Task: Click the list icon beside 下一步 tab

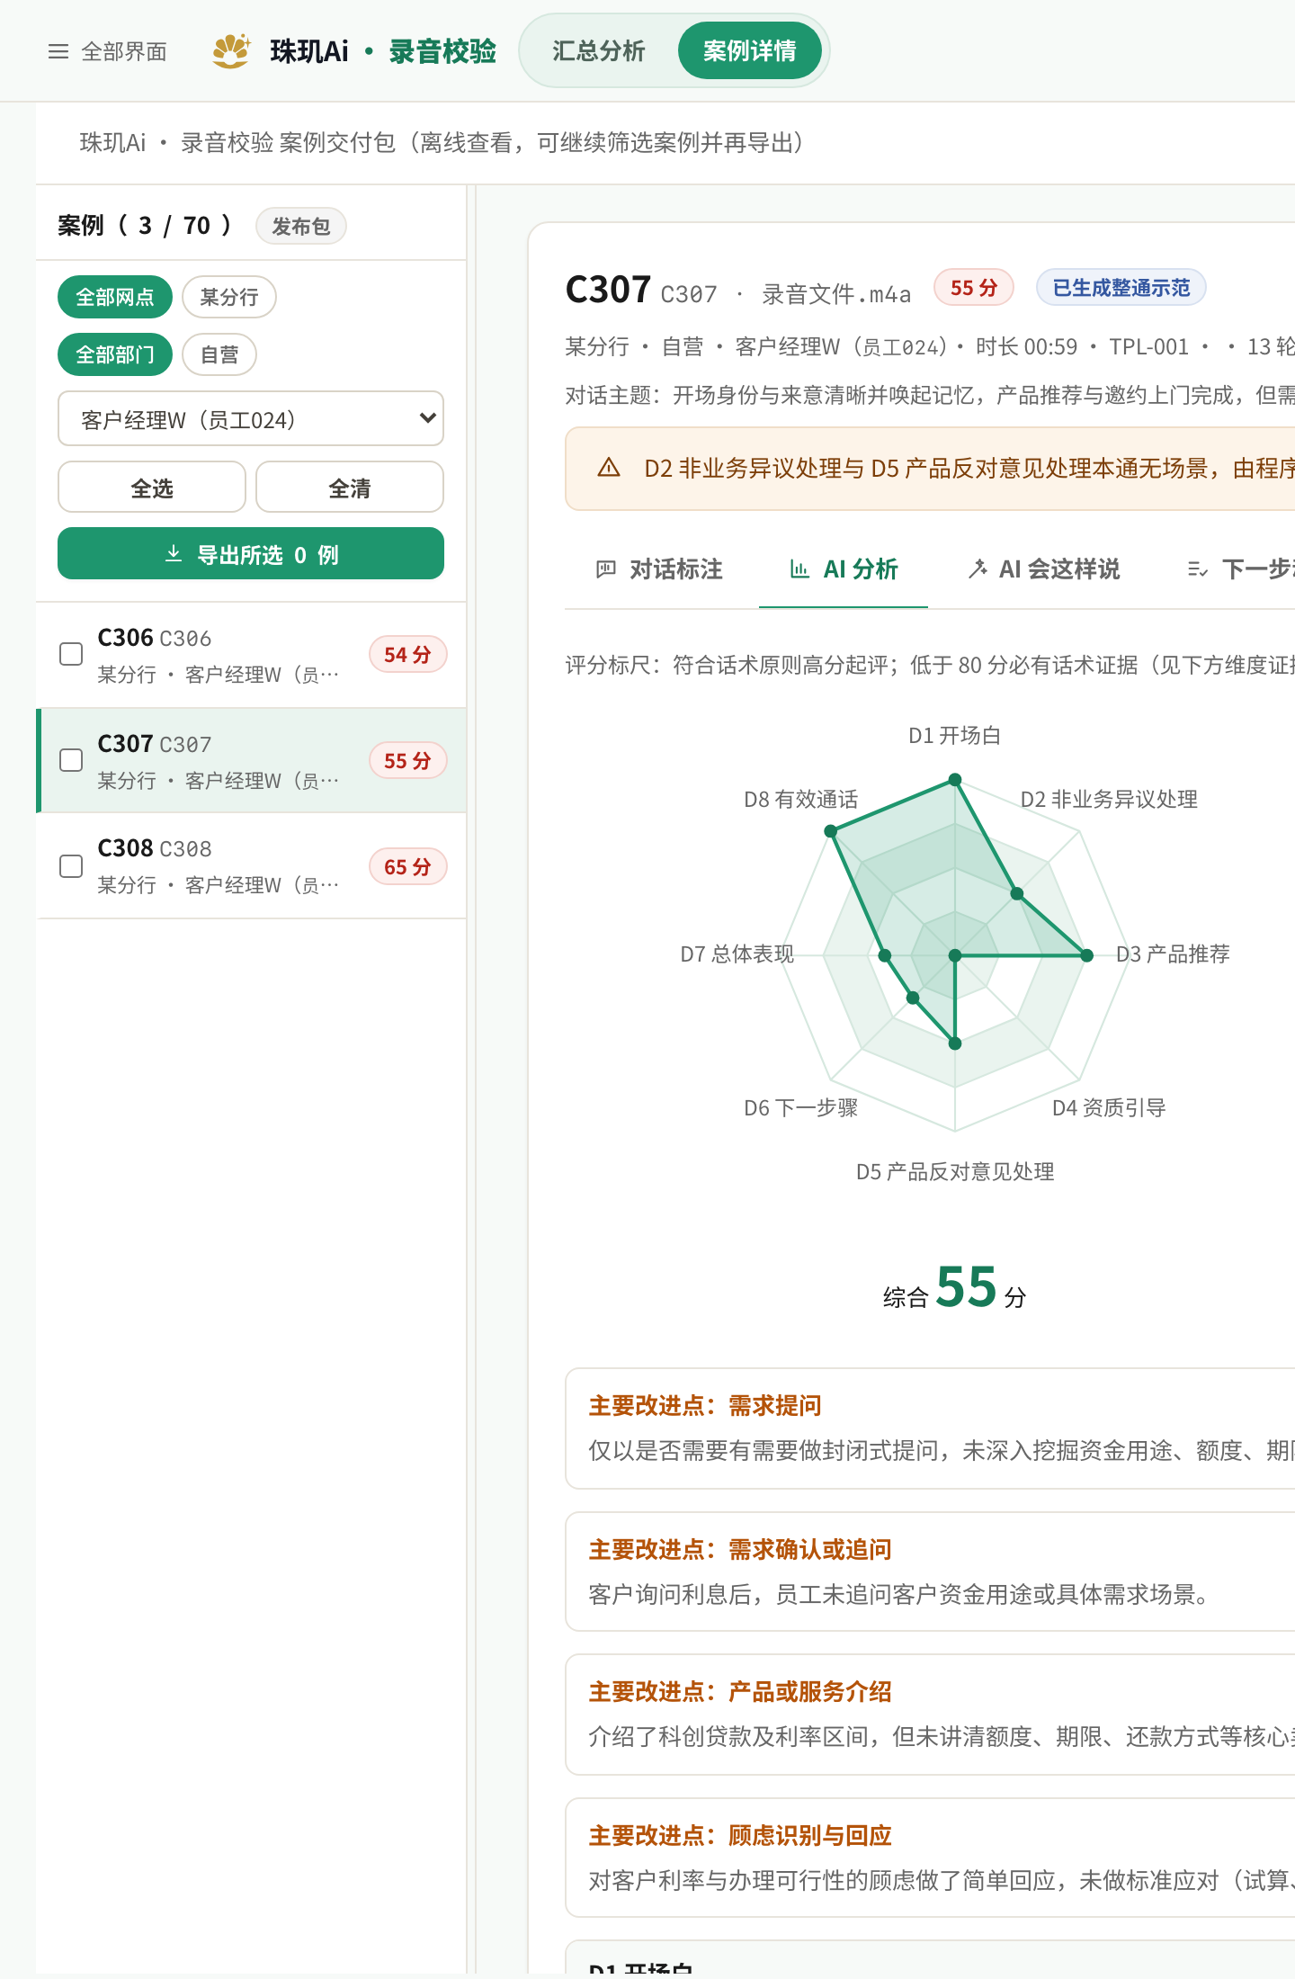Action: [1198, 569]
